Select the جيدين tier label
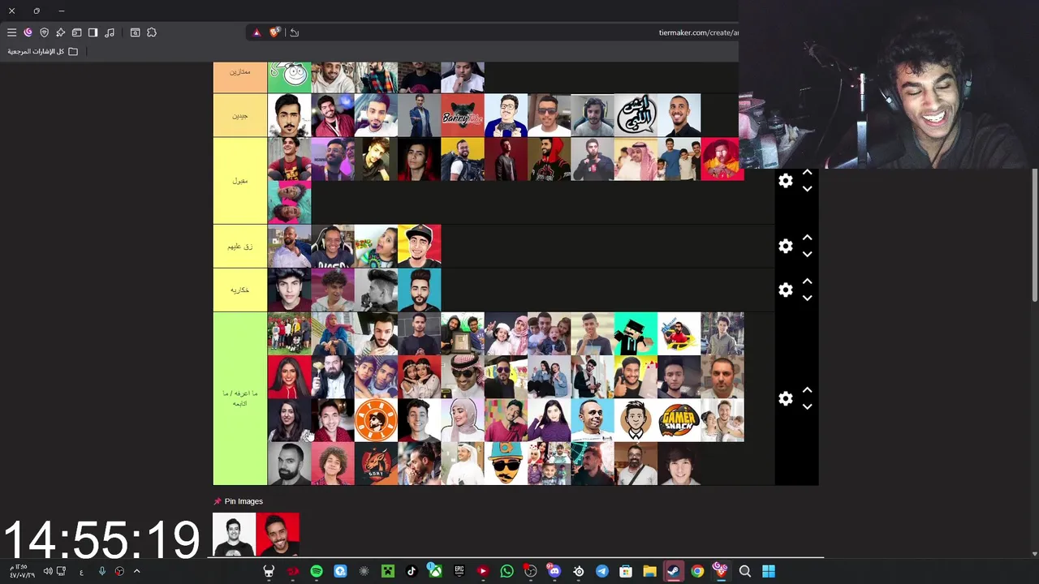1039x584 pixels. click(239, 115)
